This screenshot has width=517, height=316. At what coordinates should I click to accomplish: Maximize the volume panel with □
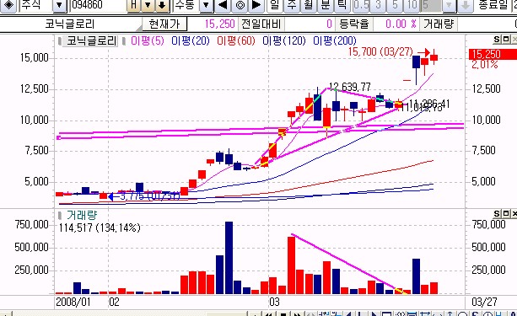coord(506,214)
